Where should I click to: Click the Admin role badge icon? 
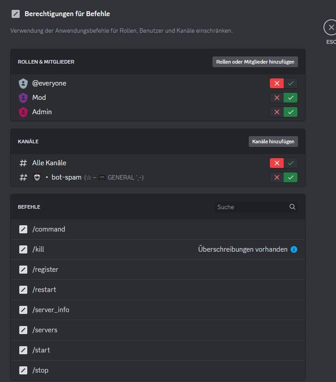pos(23,112)
